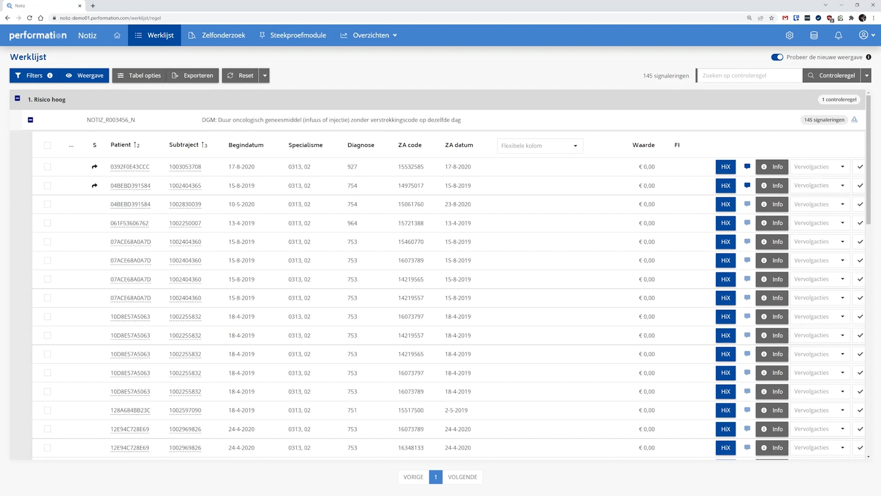Open the Werklijst tab

[154, 35]
